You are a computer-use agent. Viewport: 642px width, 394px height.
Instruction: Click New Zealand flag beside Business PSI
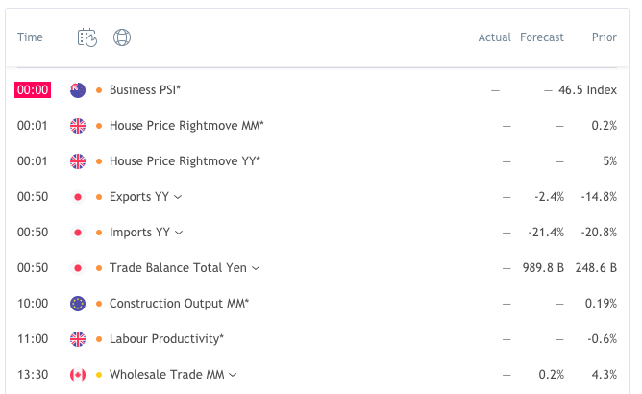pyautogui.click(x=78, y=90)
